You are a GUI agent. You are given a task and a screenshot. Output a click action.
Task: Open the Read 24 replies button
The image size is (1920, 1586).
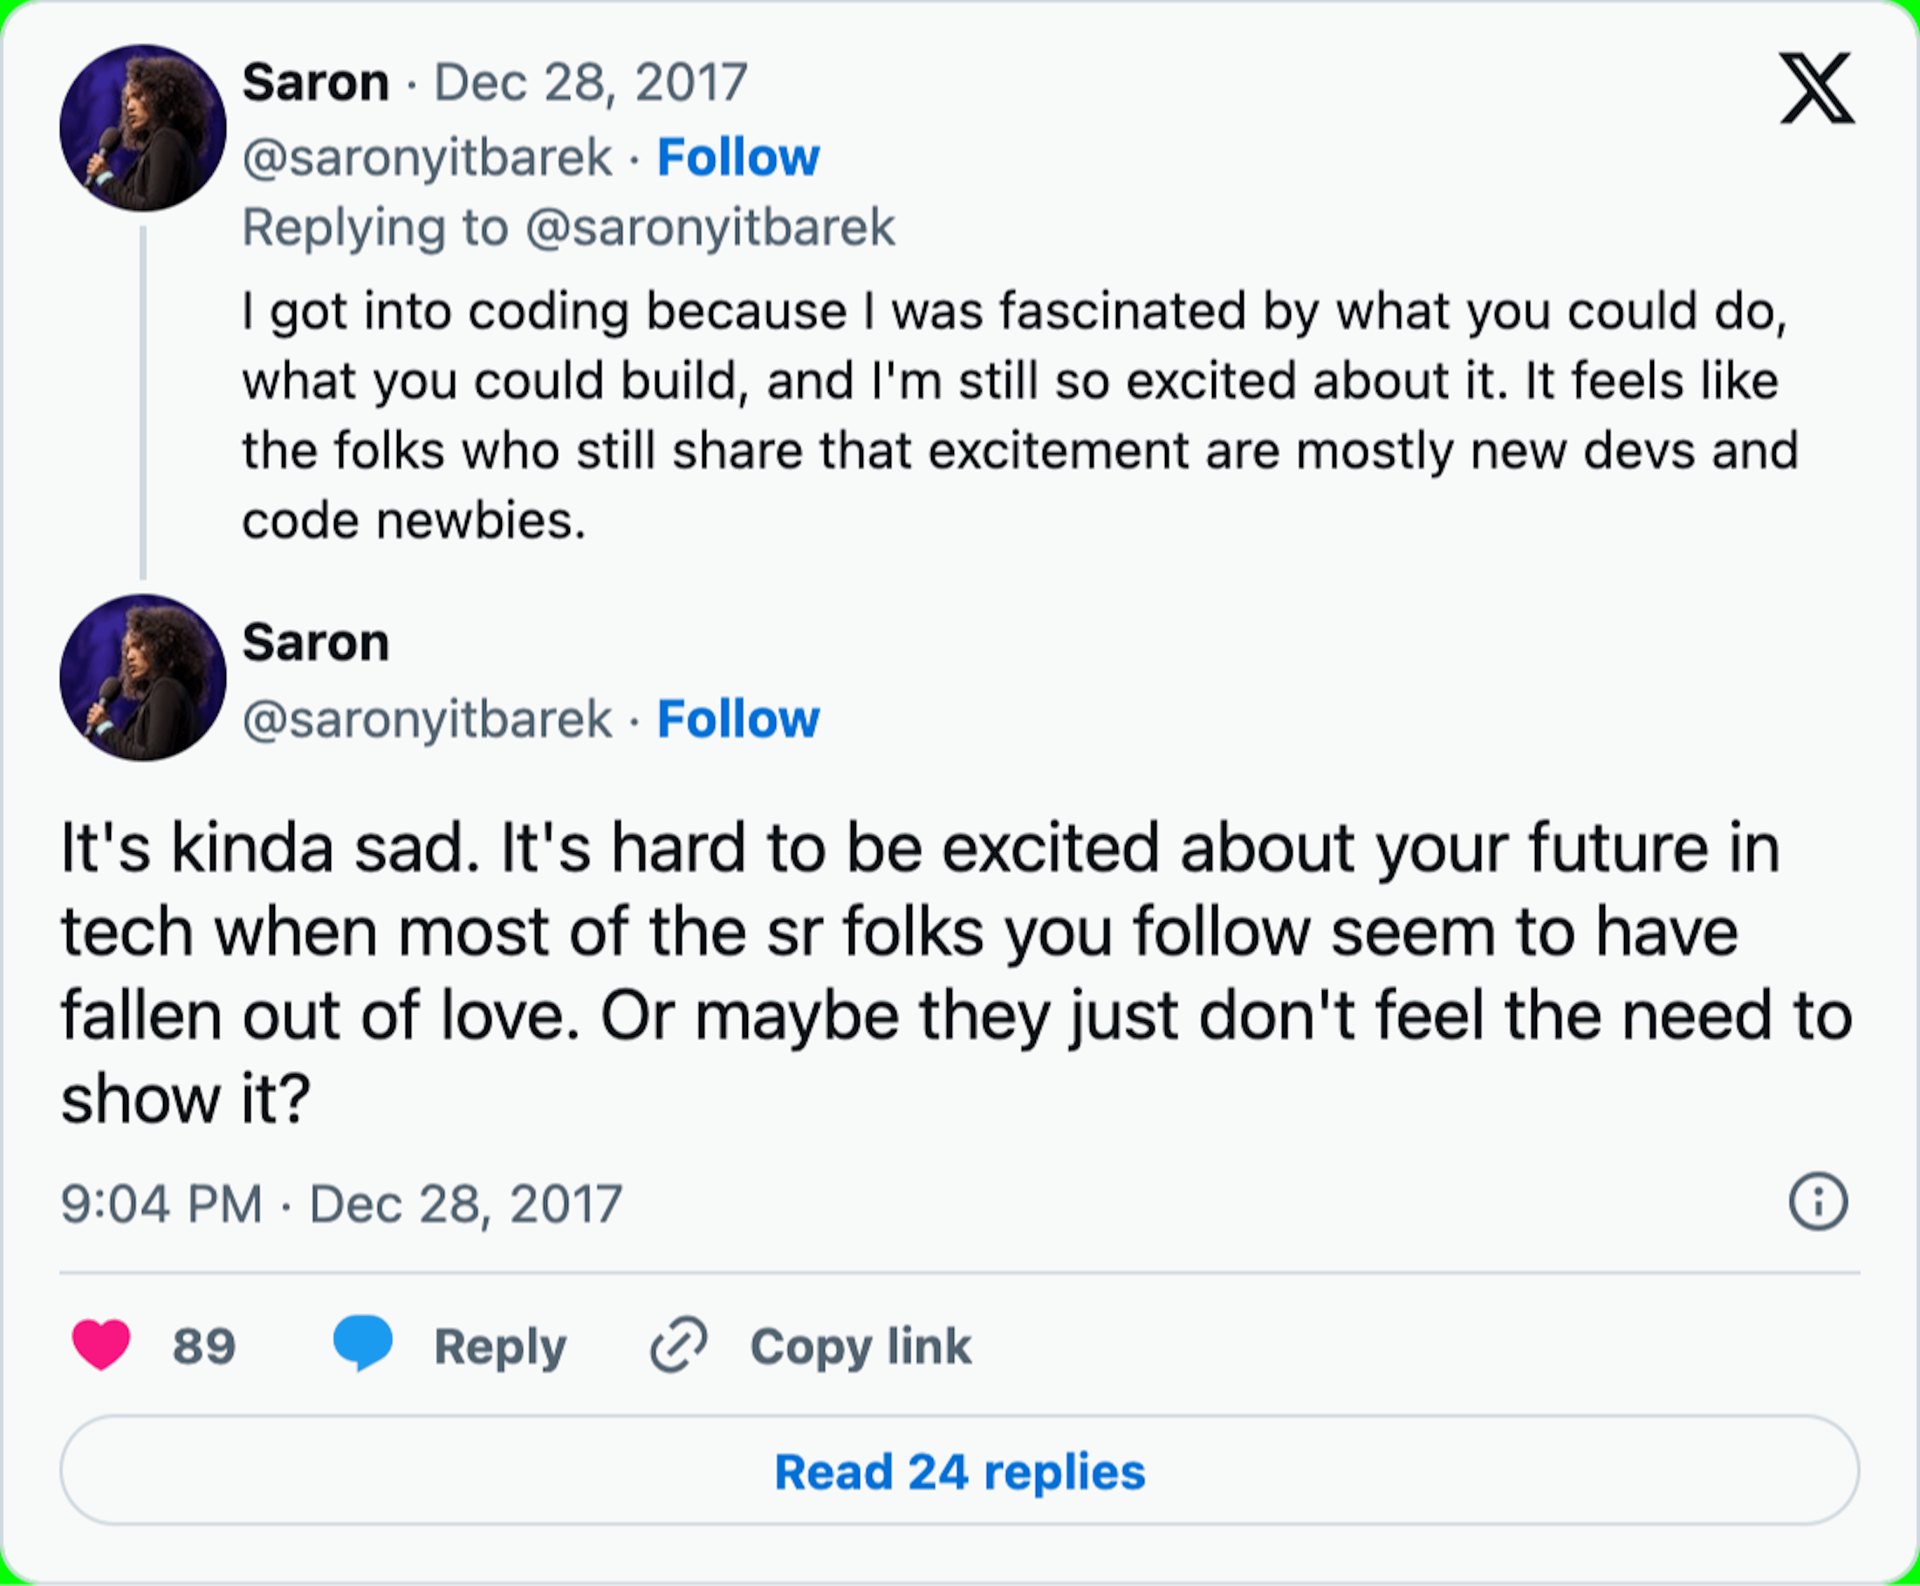coord(959,1472)
